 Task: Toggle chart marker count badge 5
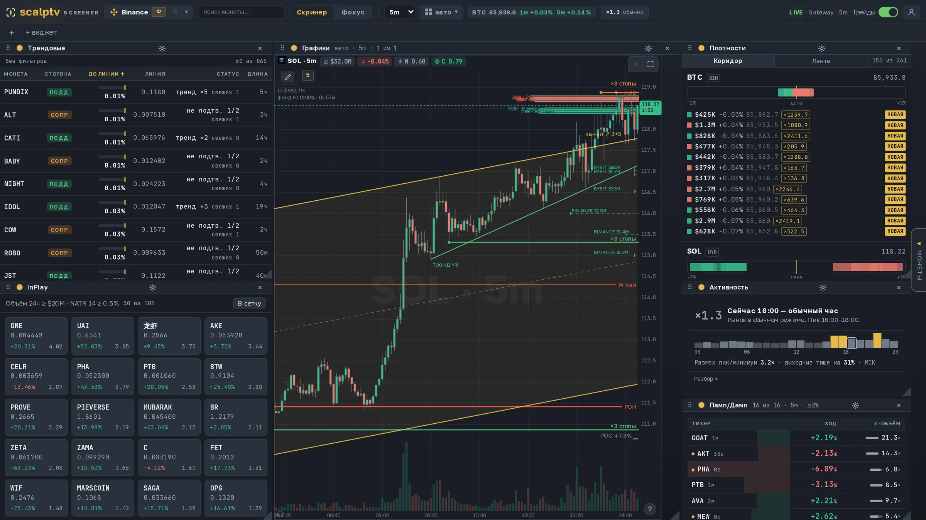308,75
